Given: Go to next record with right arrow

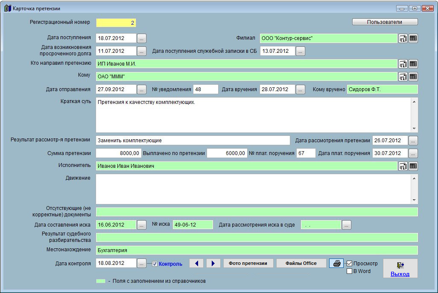Looking at the screenshot, I should point(213,264).
